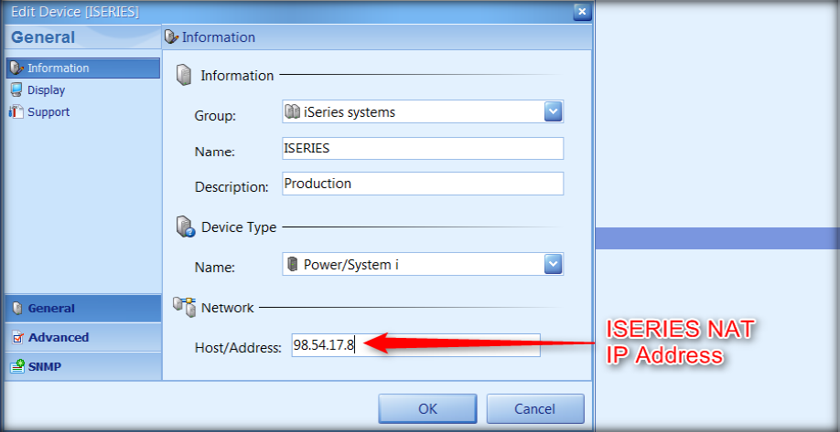Open the Support page in sidebar
The image size is (840, 432).
tap(48, 112)
